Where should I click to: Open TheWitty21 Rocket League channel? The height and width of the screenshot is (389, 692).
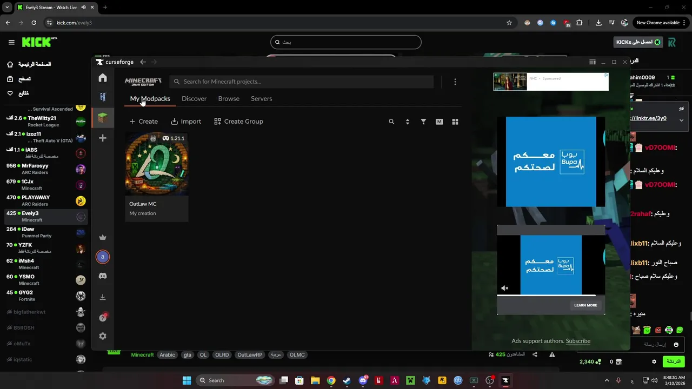[46, 122]
